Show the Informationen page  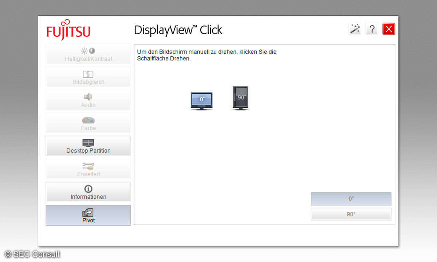point(88,192)
